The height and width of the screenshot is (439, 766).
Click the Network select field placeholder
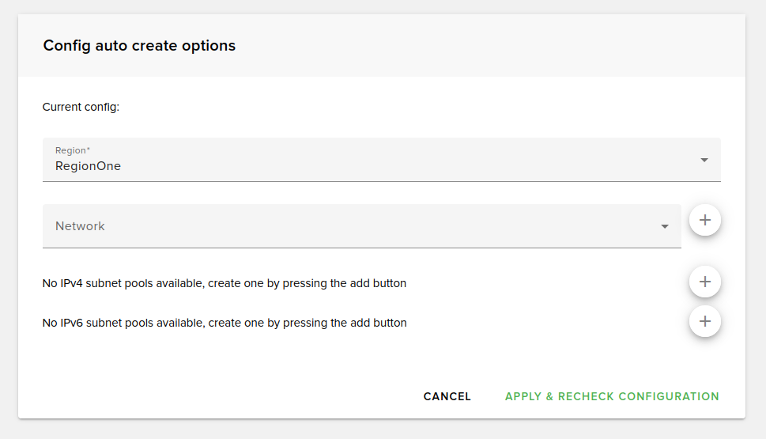click(80, 226)
